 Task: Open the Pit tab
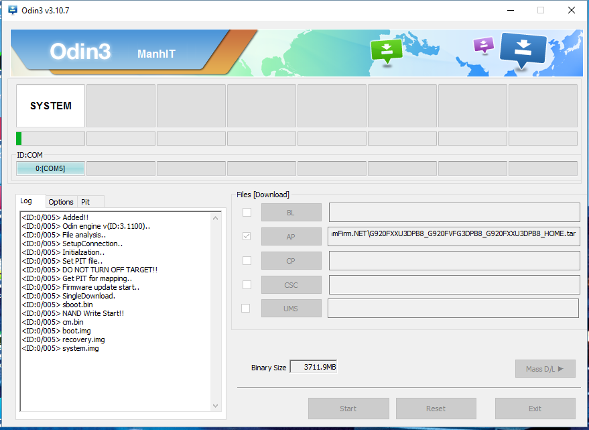point(85,202)
